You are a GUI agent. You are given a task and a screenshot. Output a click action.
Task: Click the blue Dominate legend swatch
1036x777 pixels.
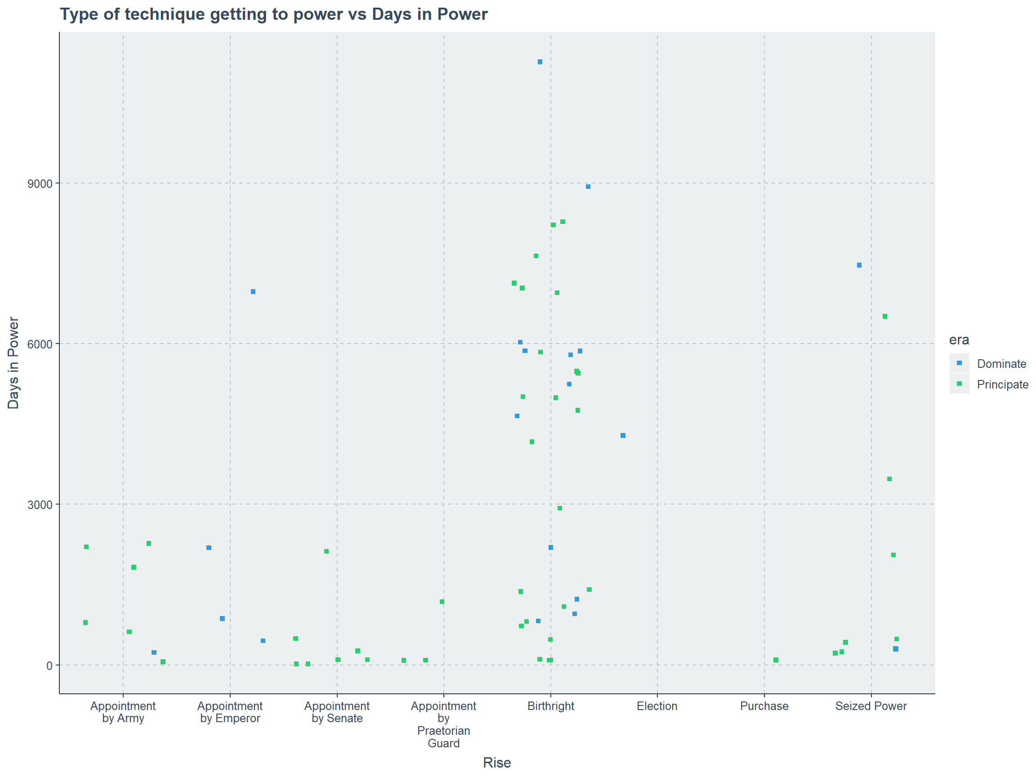(959, 363)
